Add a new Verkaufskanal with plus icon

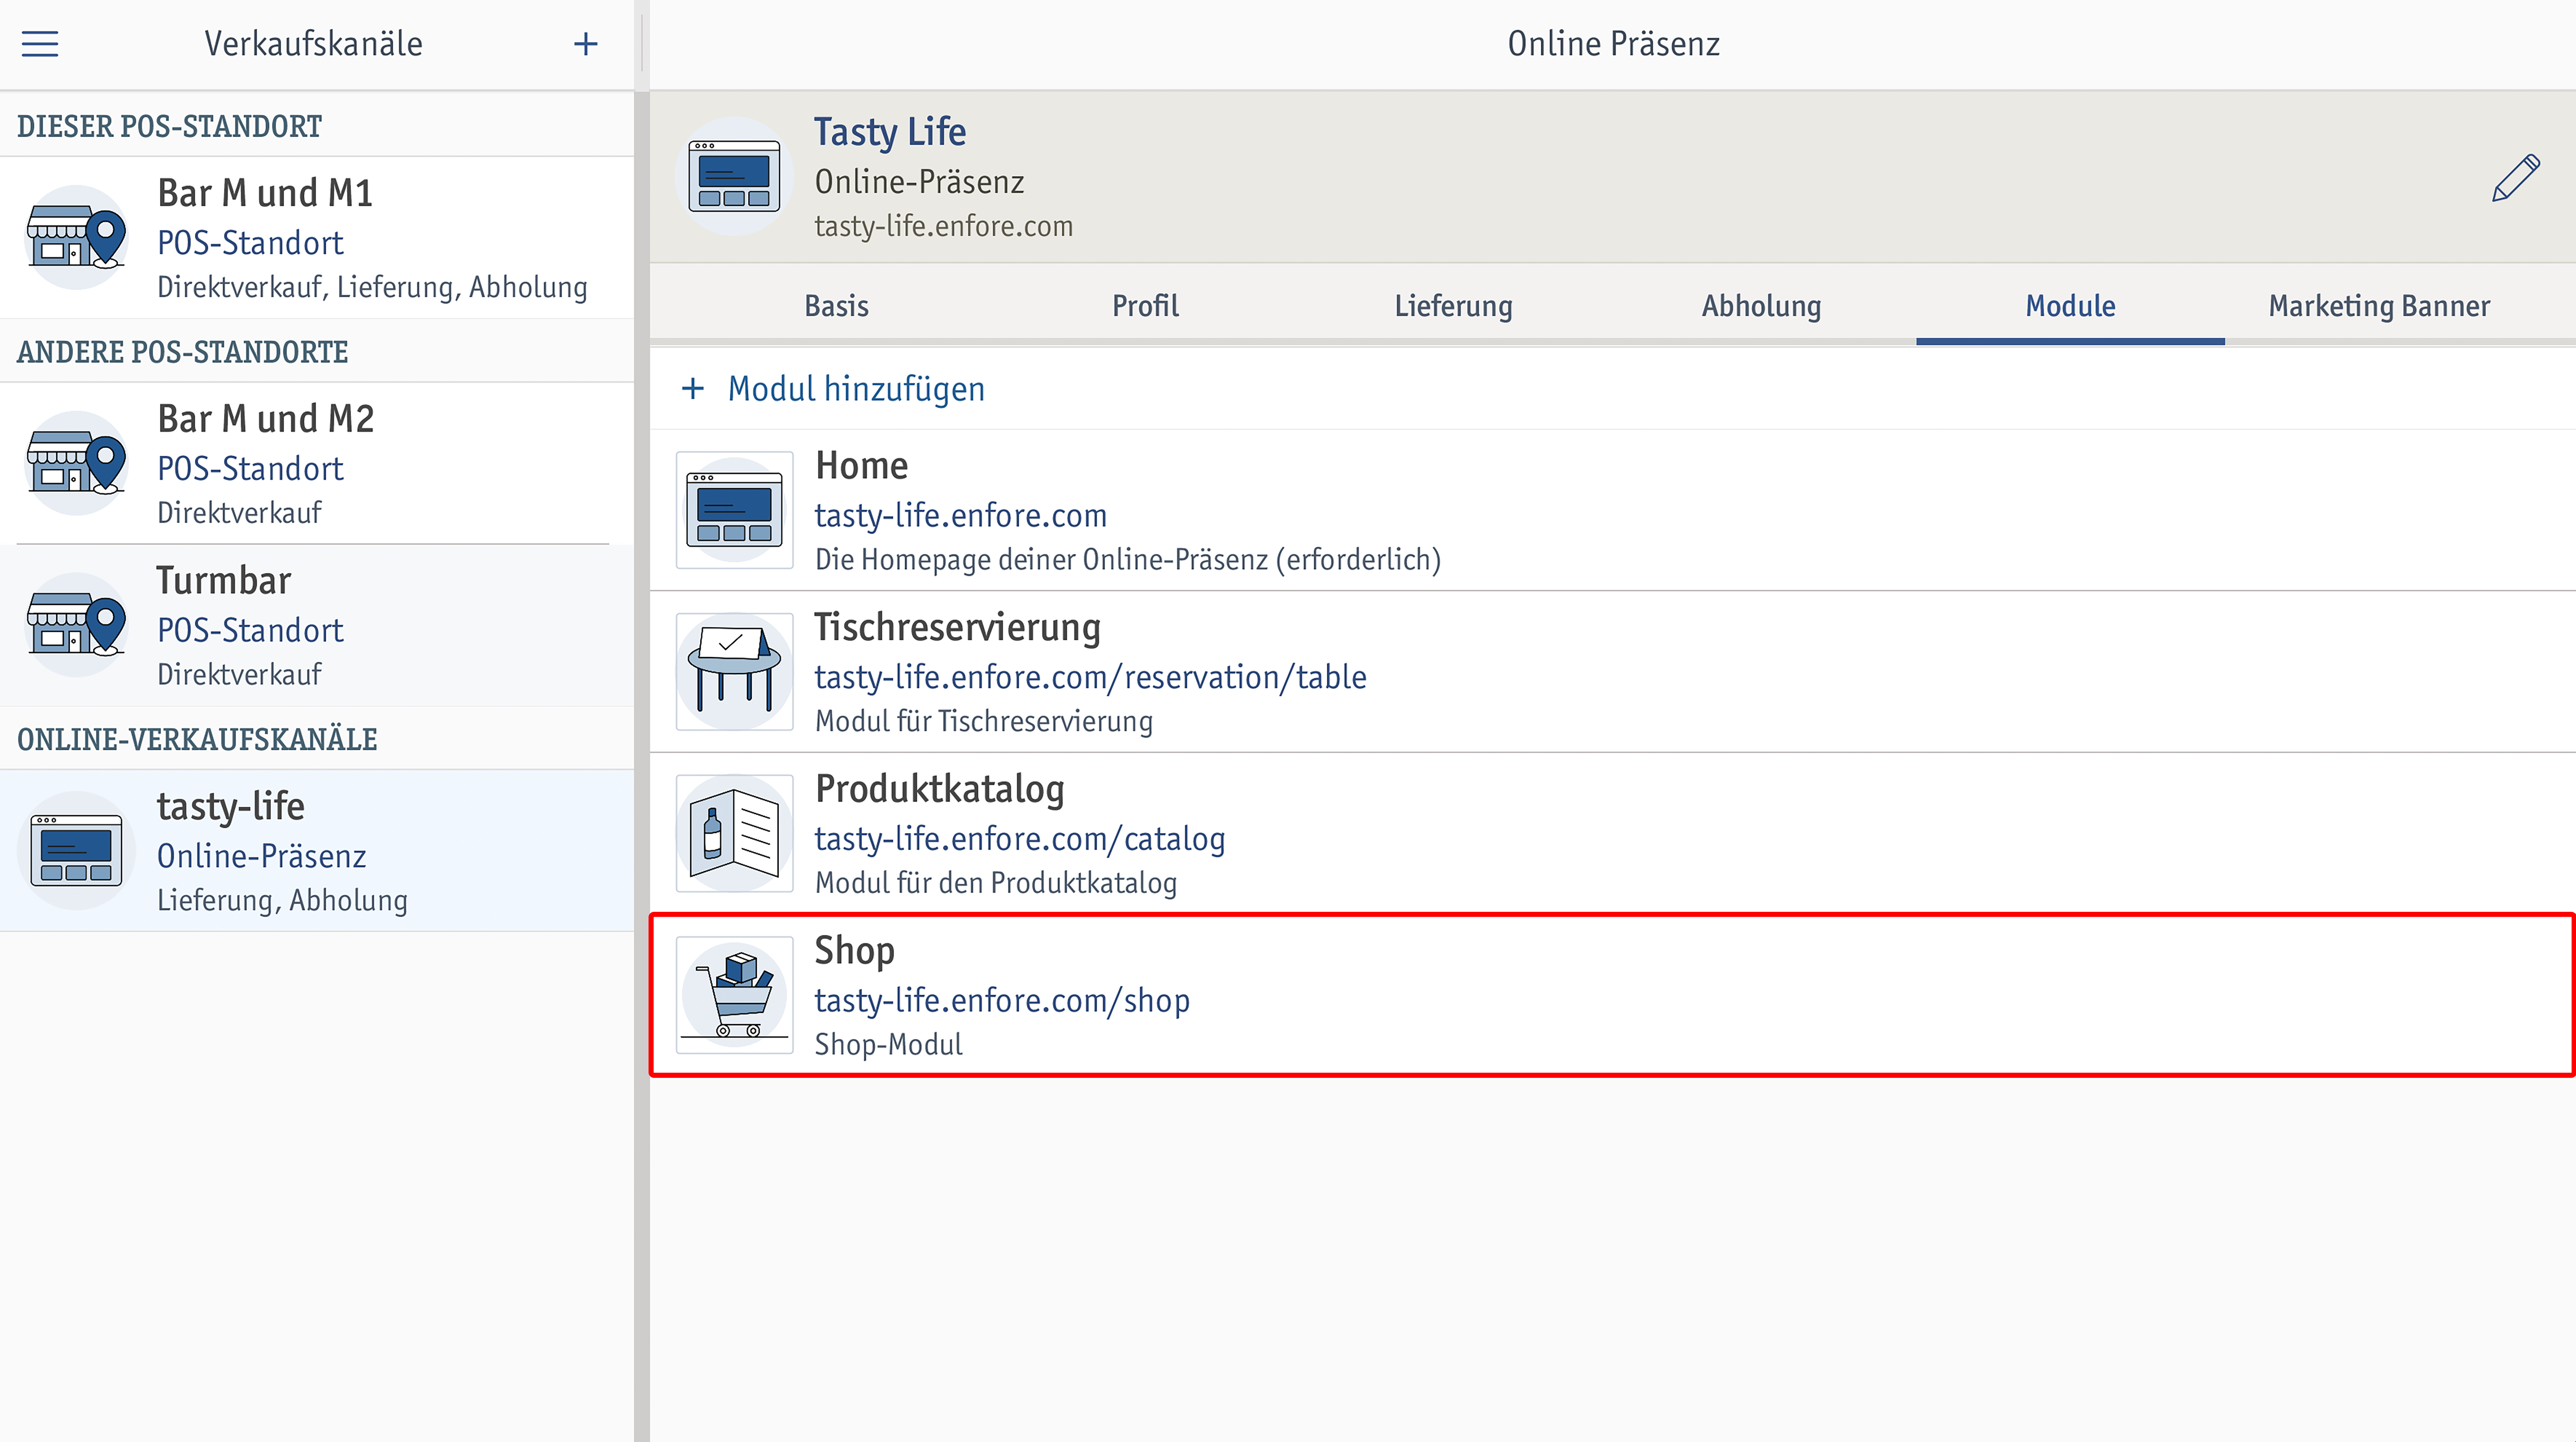(586, 44)
